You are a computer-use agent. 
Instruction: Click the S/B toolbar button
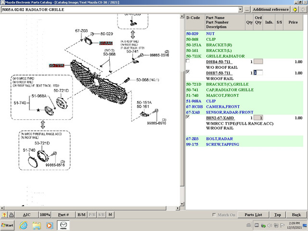coord(102,215)
